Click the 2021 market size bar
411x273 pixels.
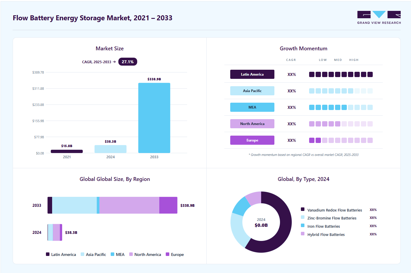pyautogui.click(x=67, y=151)
